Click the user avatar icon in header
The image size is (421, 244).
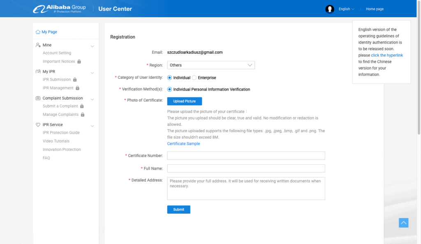pyautogui.click(x=330, y=9)
